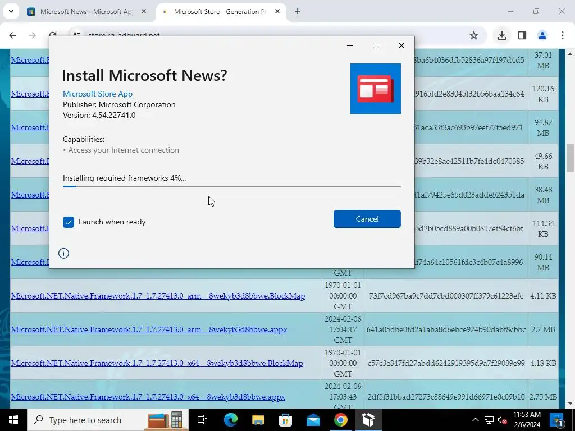Open NET.Native.Framework arm BlockMap link

point(158,296)
